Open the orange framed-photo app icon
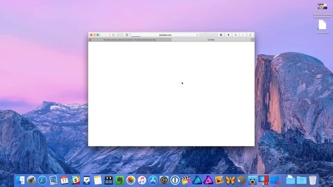This screenshot has width=333, height=187. click(x=219, y=180)
